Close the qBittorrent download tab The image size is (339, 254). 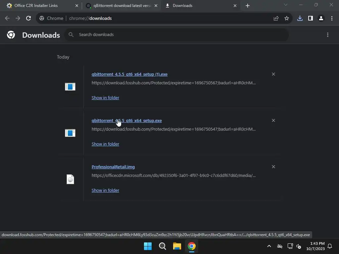click(x=156, y=6)
